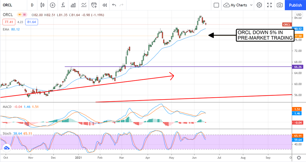This screenshot has width=306, height=162.
Task: Click the purple 66.26 line label
Action: (x=298, y=67)
